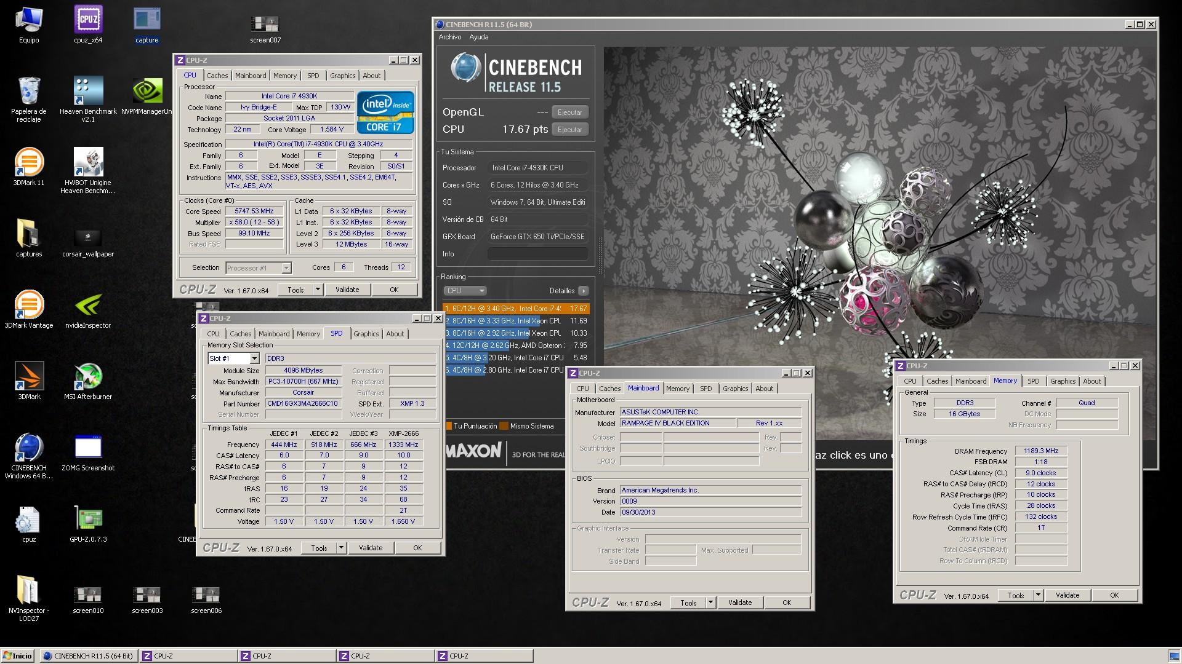Launch GPU-Z.0.7.3 desktop icon
This screenshot has height=664, width=1182.
[88, 524]
